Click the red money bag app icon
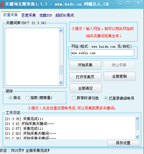This screenshot has width=144, height=154. 2,4
